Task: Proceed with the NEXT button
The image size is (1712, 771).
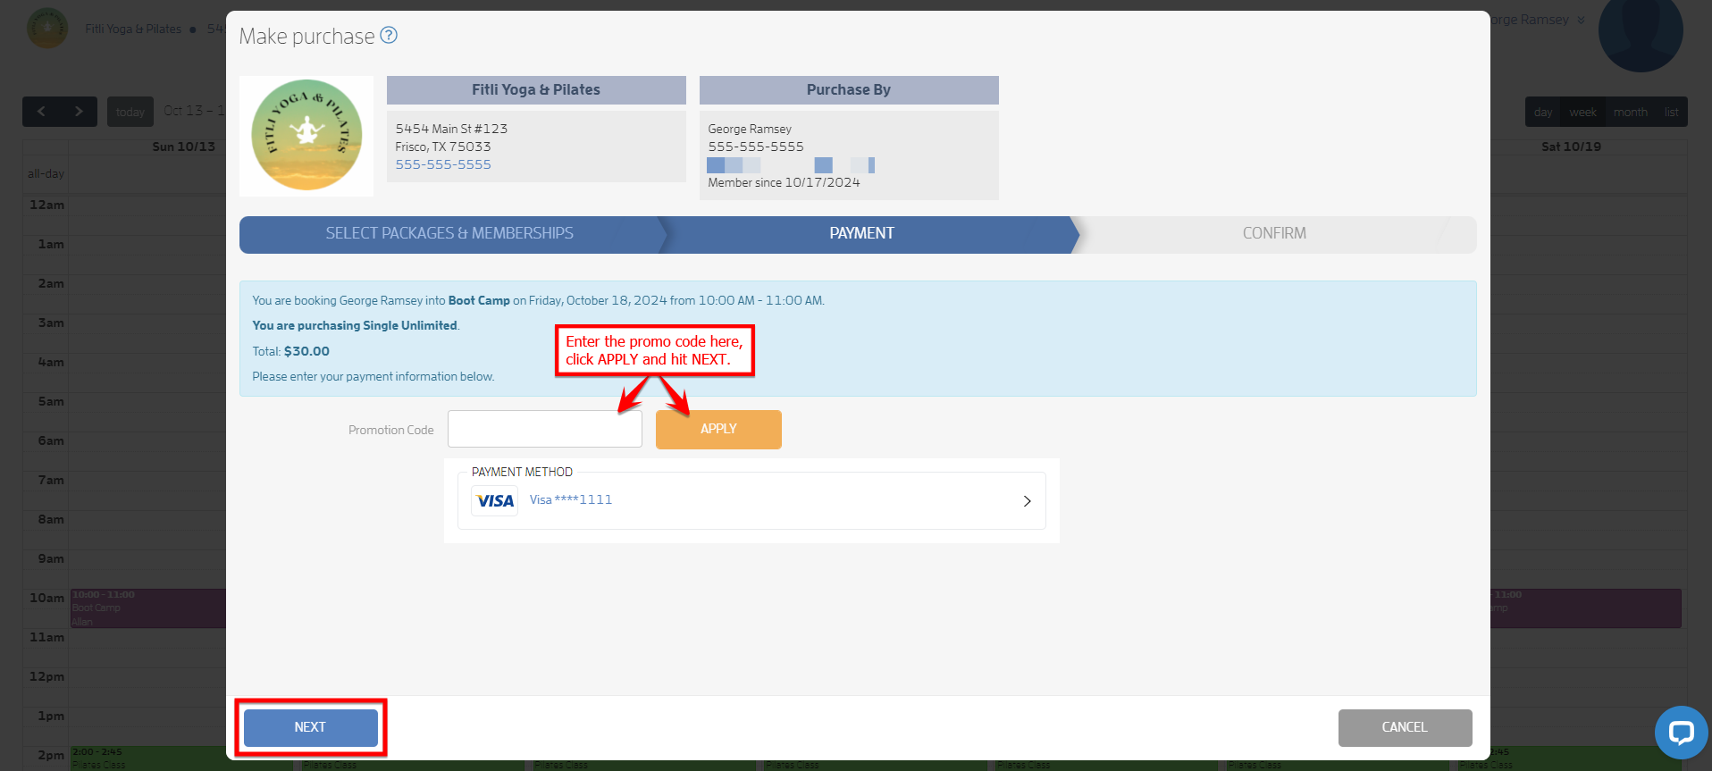Action: (x=311, y=727)
